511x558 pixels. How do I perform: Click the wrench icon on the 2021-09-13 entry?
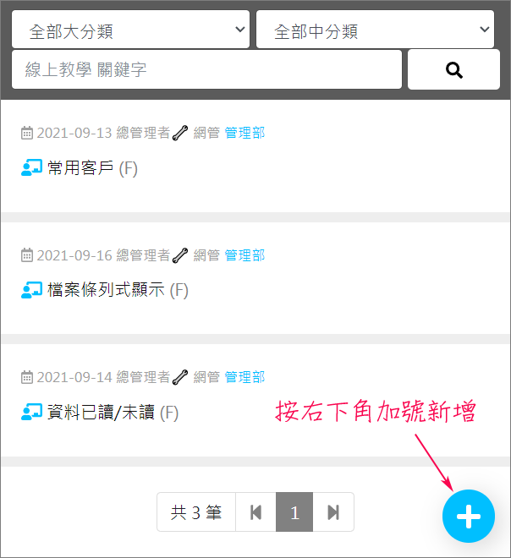pyautogui.click(x=180, y=133)
